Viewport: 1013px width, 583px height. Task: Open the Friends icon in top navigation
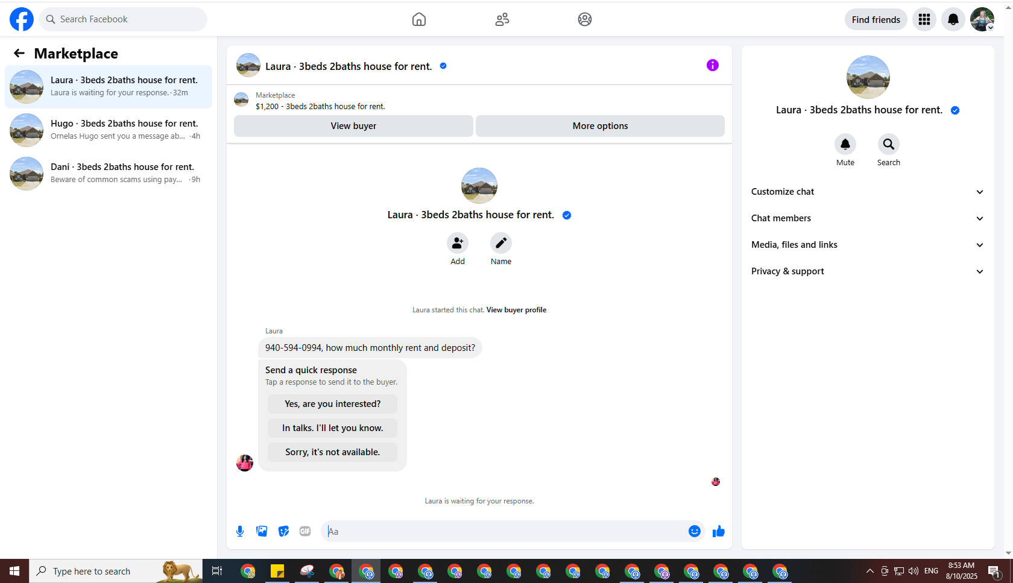click(502, 19)
